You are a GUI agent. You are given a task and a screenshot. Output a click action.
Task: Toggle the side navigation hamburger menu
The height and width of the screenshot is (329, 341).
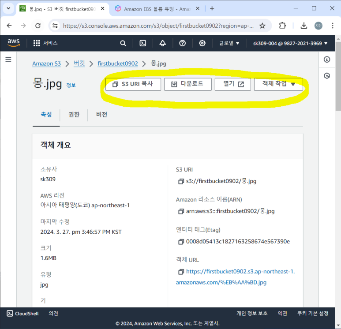(8, 60)
